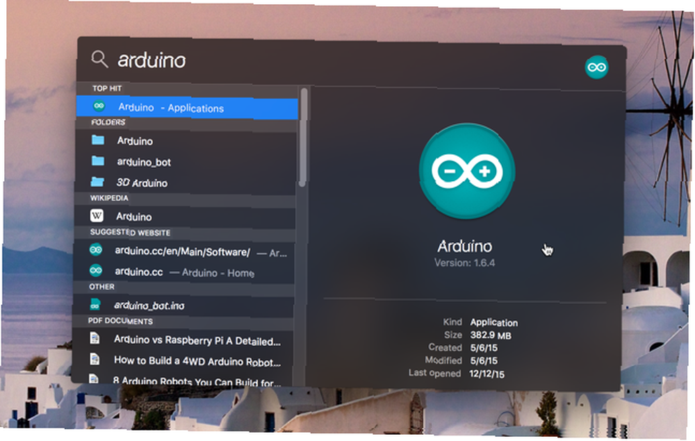The height and width of the screenshot is (441, 695).
Task: Select the Arduino - Applications top hit
Action: tap(187, 108)
